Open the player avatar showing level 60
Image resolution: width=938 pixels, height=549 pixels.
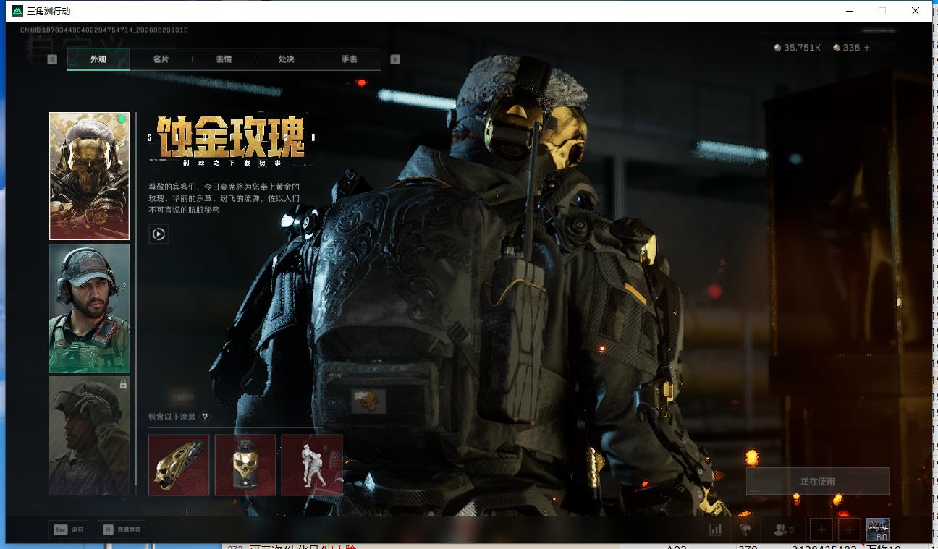coord(878,530)
